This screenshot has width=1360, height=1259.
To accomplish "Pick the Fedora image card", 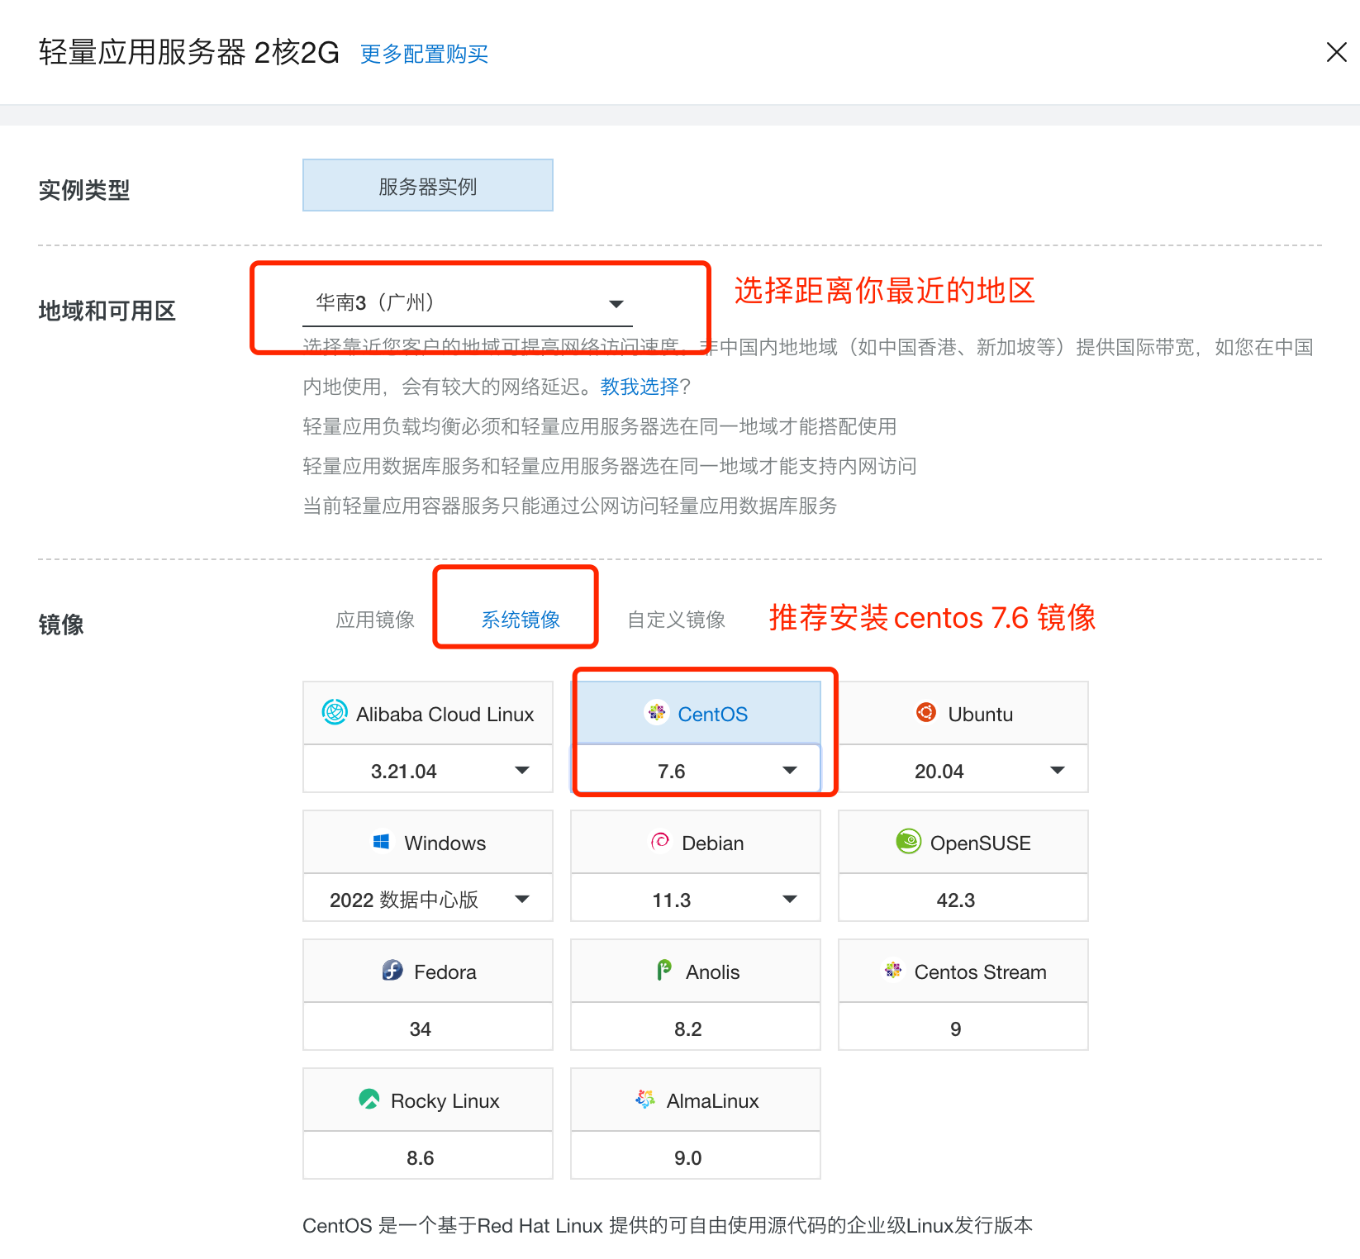I will pyautogui.click(x=428, y=971).
